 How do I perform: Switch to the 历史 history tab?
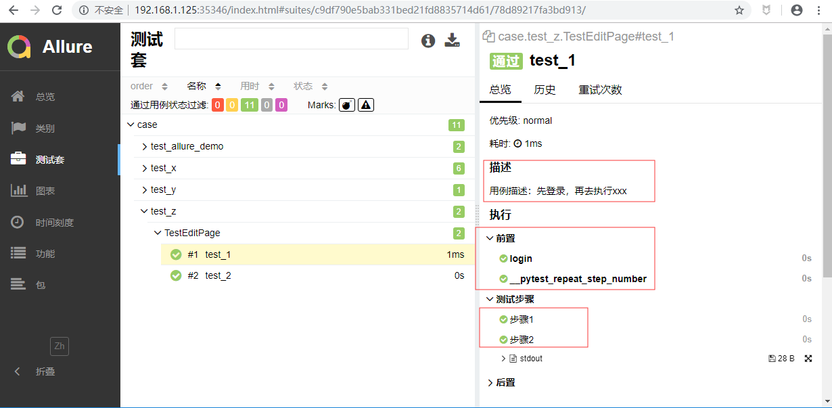pos(545,90)
